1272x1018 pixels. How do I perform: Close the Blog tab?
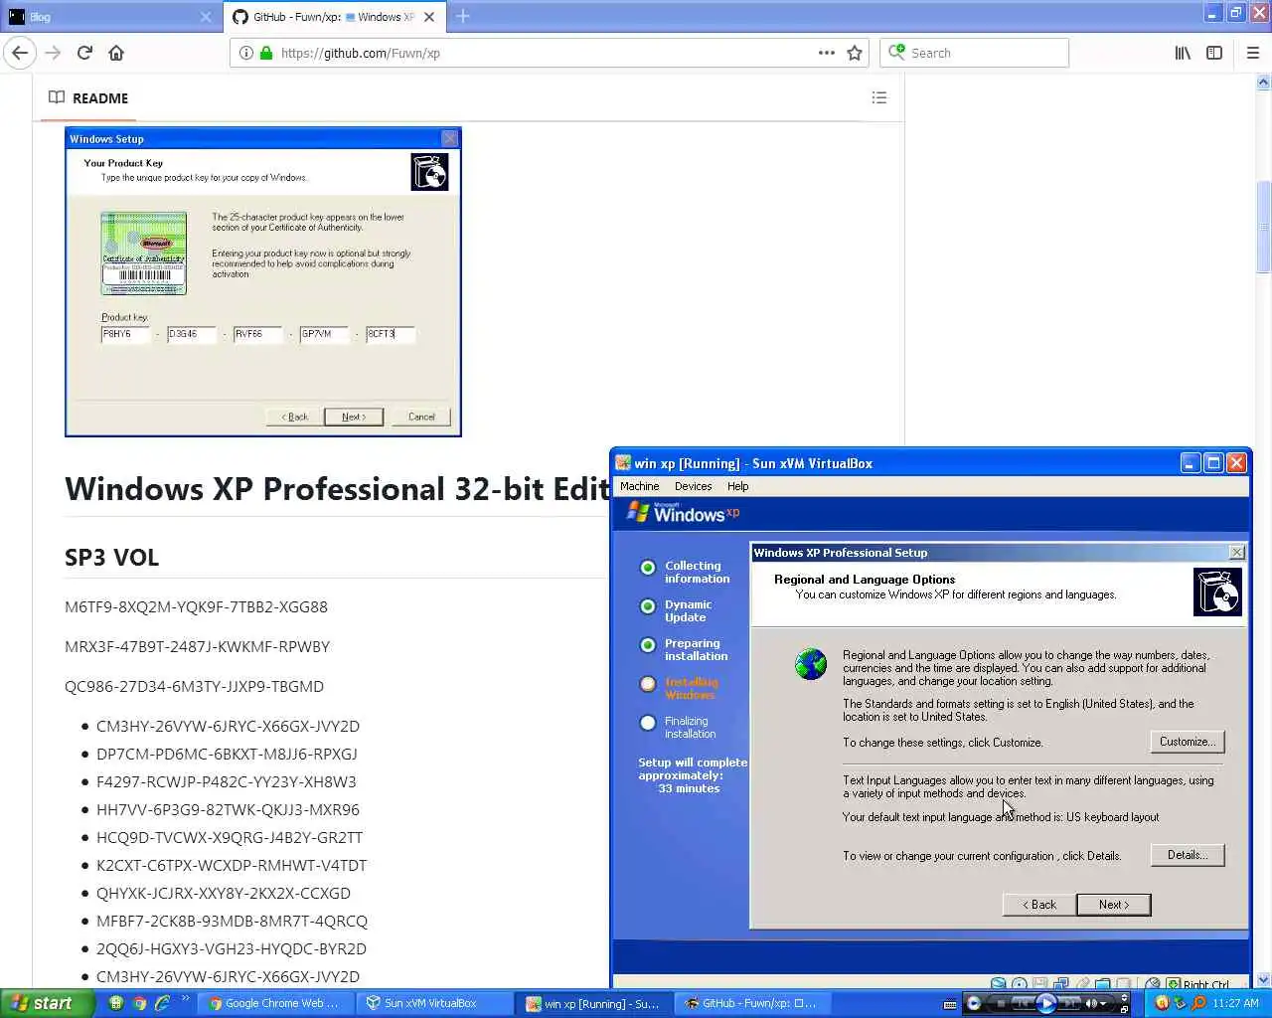point(206,17)
